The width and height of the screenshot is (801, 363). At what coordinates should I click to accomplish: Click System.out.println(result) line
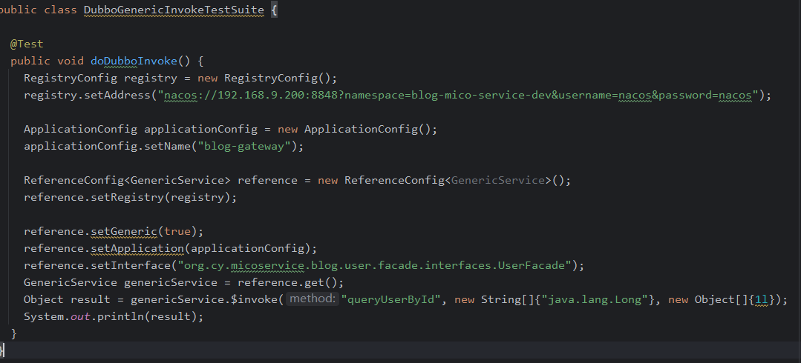[x=114, y=316]
